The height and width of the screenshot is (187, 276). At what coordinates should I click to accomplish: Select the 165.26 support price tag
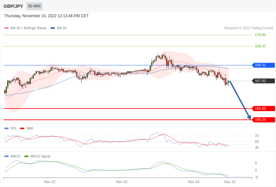(263, 119)
